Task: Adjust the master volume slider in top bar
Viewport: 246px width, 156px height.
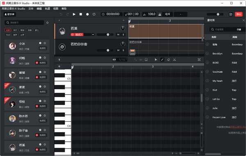Action: click(x=215, y=14)
